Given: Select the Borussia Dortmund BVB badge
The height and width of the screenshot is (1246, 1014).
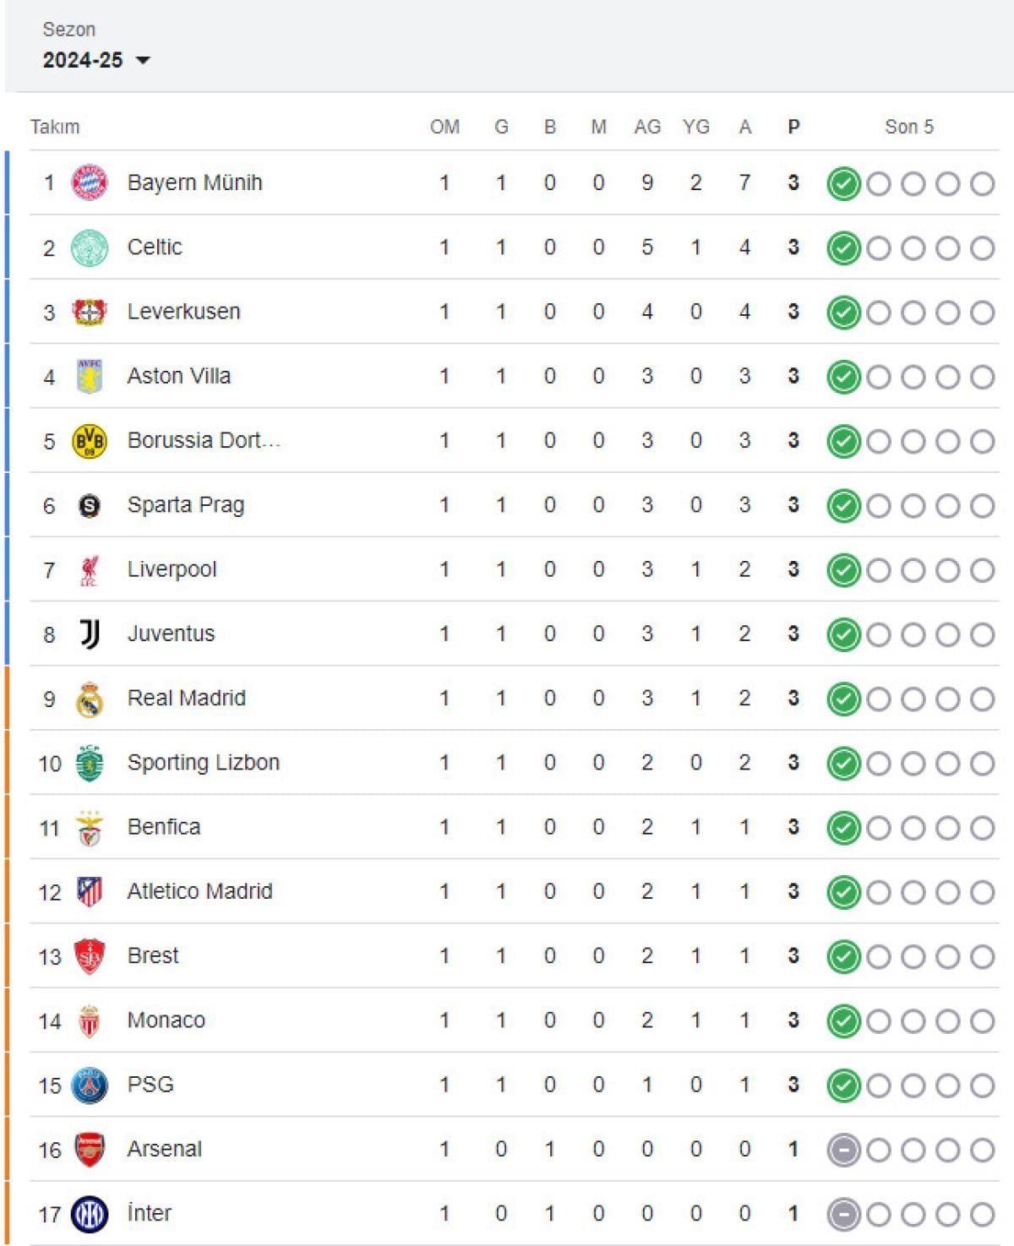Looking at the screenshot, I should pyautogui.click(x=90, y=441).
